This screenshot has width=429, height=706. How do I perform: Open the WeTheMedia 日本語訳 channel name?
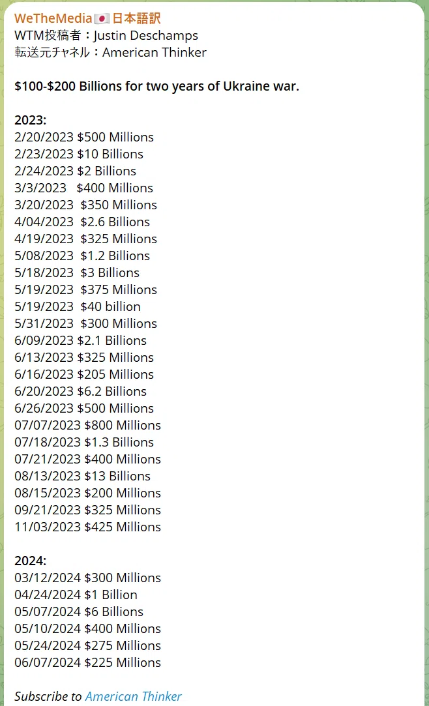87,18
